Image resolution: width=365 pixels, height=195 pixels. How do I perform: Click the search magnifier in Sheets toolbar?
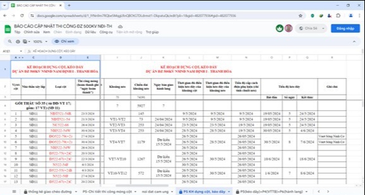click(10, 41)
